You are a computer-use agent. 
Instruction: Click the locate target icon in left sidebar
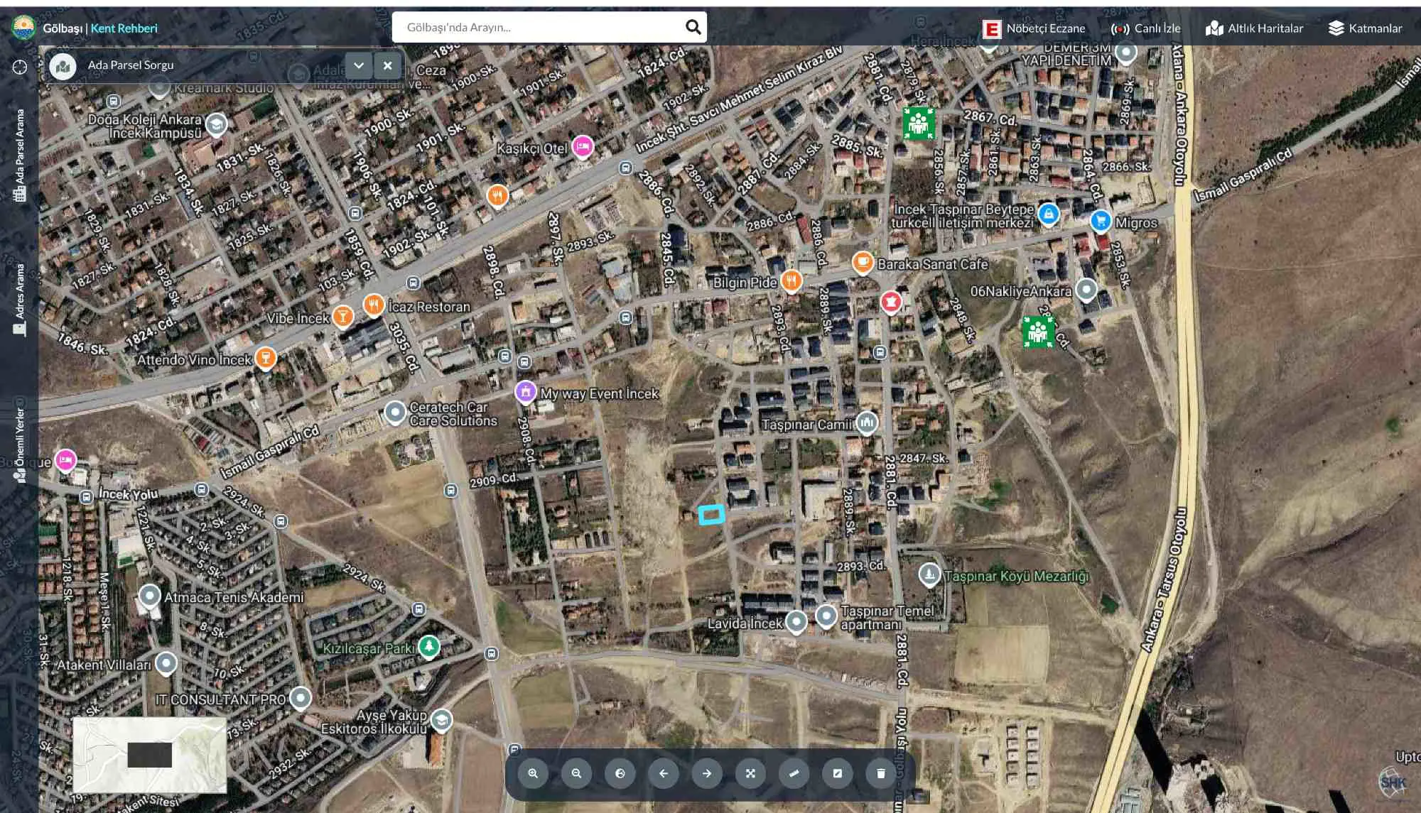coord(20,67)
